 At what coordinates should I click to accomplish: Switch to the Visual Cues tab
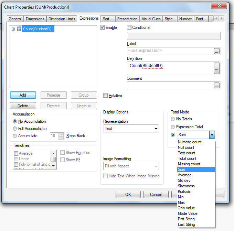coord(151,19)
